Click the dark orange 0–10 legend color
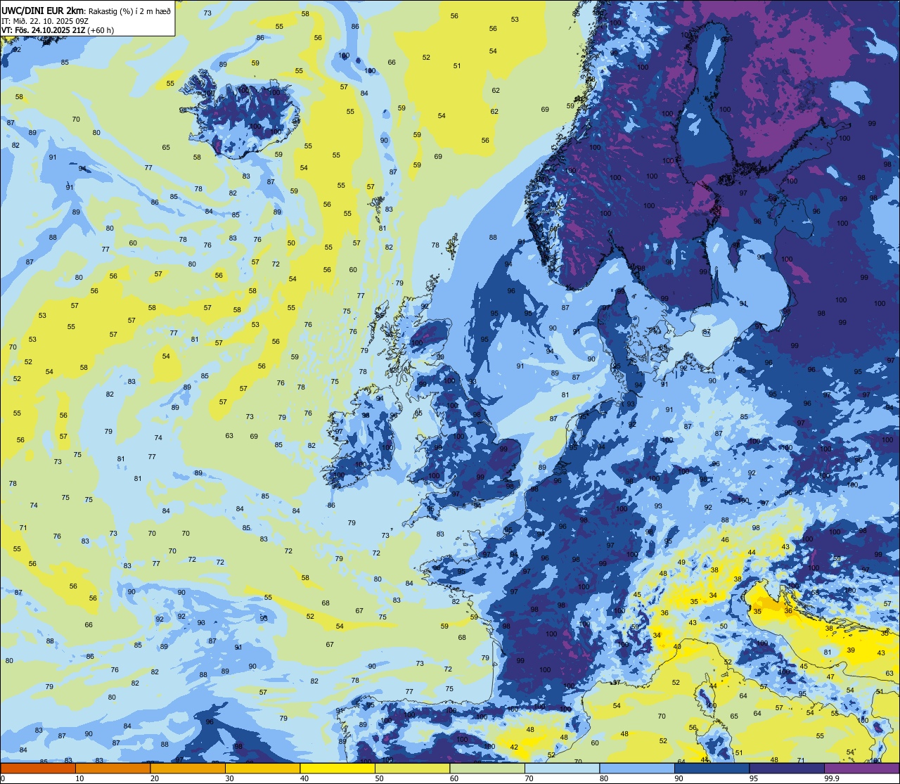Image resolution: width=900 pixels, height=784 pixels. point(38,769)
